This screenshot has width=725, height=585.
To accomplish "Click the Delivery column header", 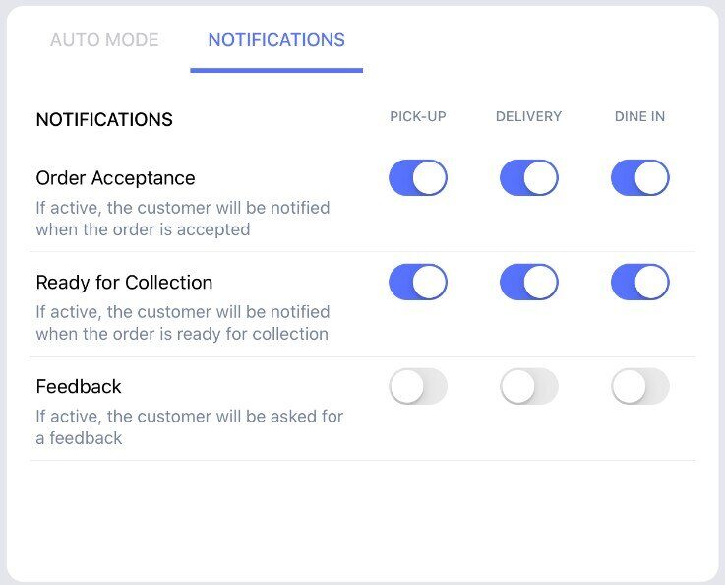I will tap(529, 117).
